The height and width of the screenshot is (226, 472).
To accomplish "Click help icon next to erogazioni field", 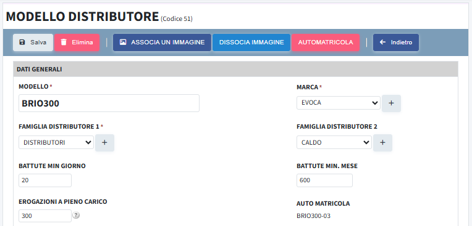I will click(77, 215).
